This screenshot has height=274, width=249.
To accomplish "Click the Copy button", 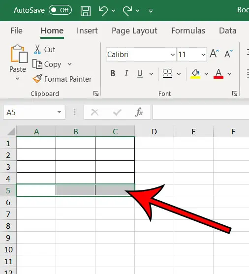I will (x=47, y=64).
